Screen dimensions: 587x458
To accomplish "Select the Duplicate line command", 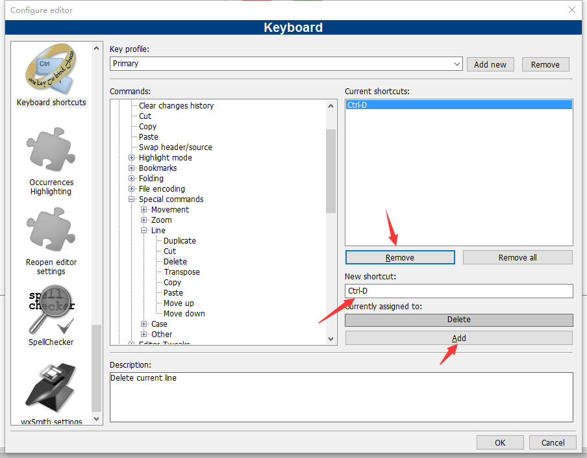I will click(x=179, y=240).
